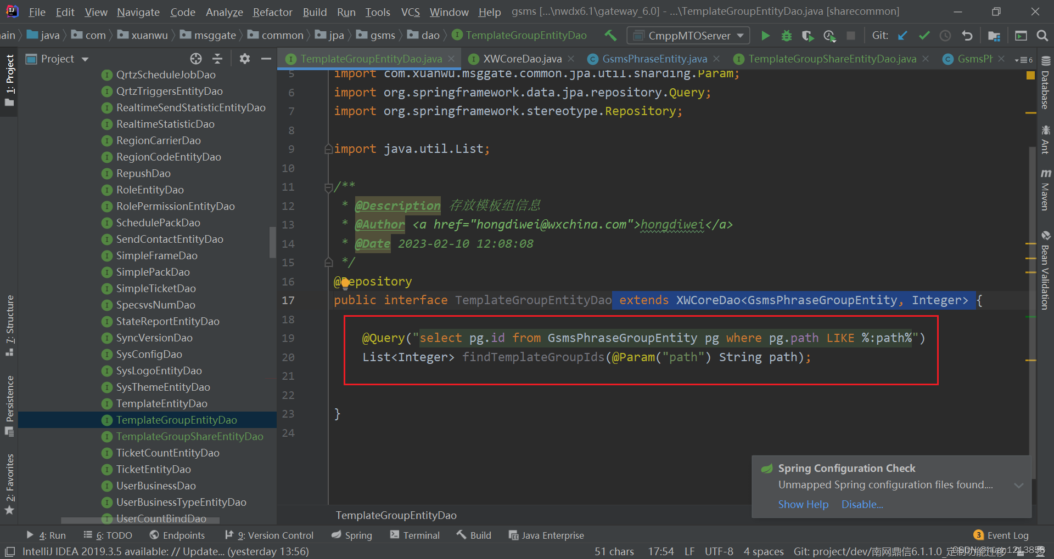1054x559 pixels.
Task: Open Bean Validation tool window
Action: (1045, 270)
